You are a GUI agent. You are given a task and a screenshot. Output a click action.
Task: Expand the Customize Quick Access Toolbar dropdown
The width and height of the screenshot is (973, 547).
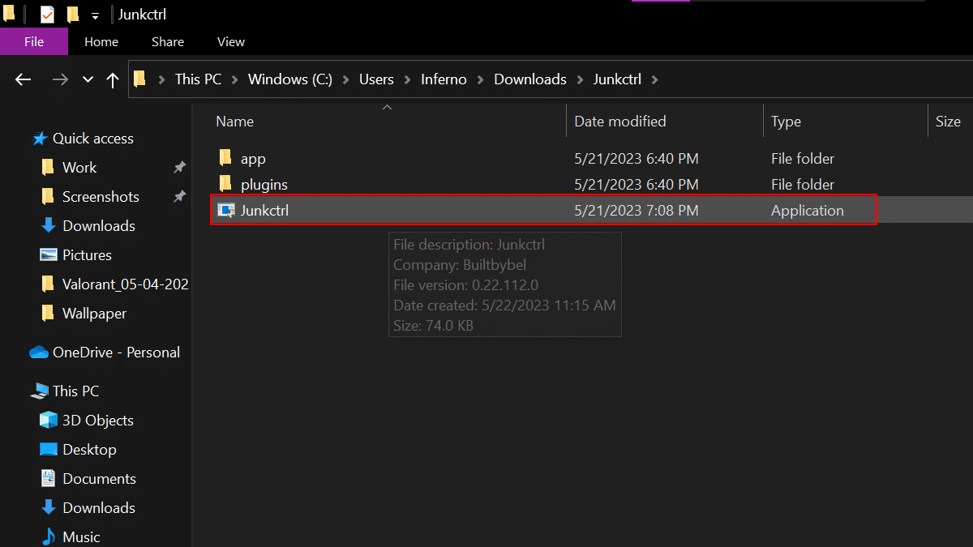click(95, 15)
